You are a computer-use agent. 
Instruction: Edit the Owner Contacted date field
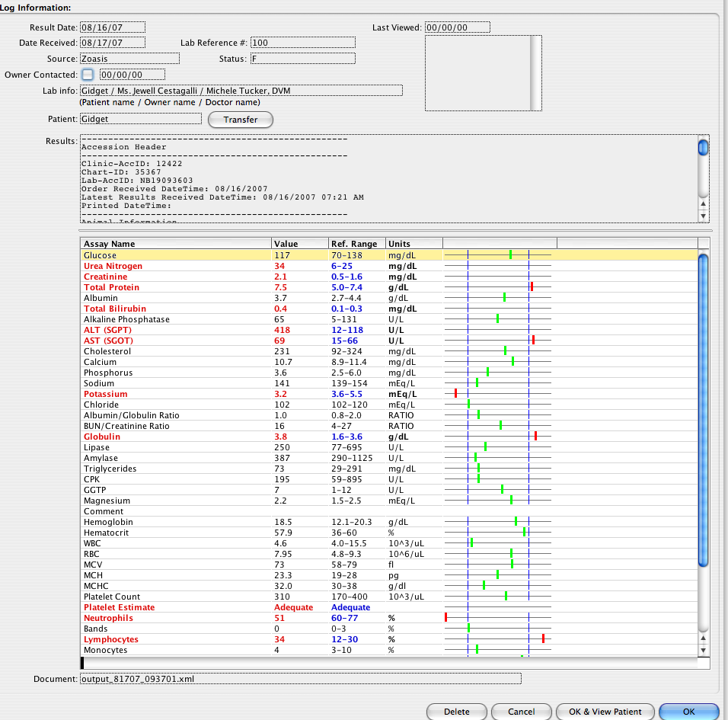tap(133, 75)
